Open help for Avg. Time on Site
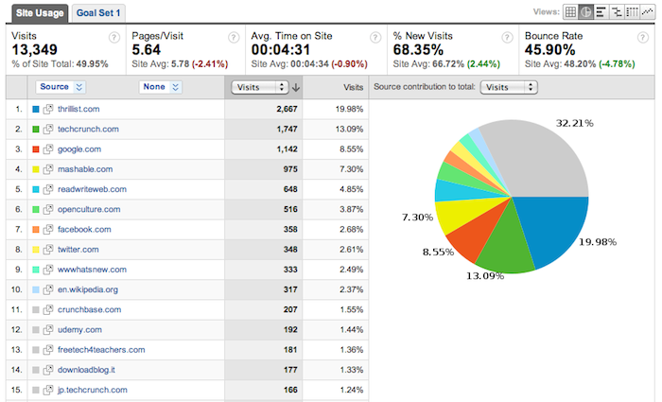662x402 pixels. pos(375,38)
